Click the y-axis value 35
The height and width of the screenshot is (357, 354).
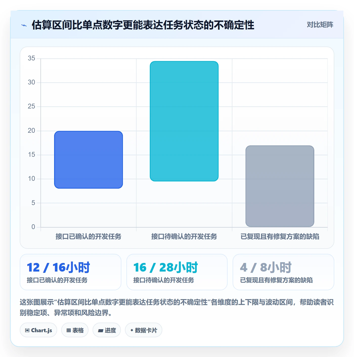click(32, 58)
